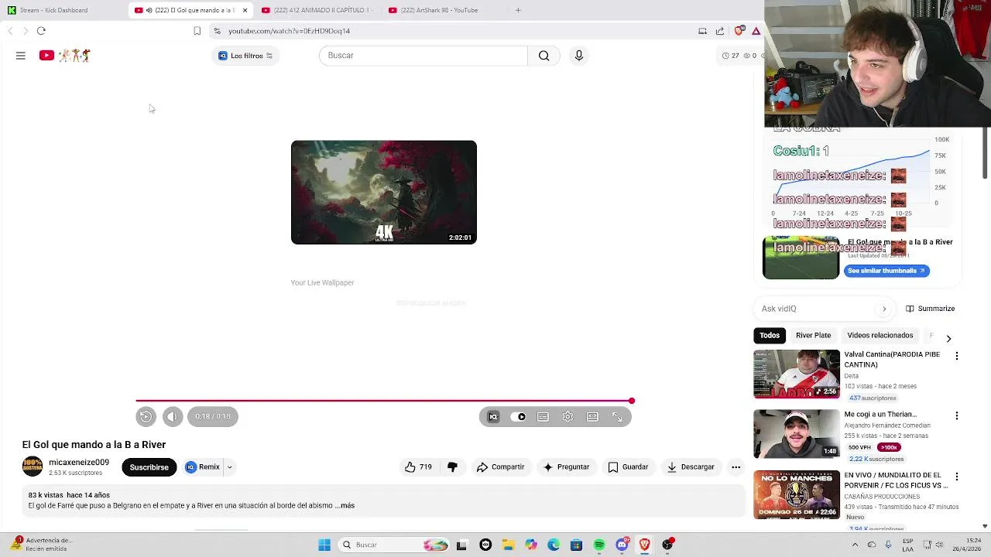This screenshot has width=991, height=557.
Task: Save the video with Guardar
Action: click(628, 467)
